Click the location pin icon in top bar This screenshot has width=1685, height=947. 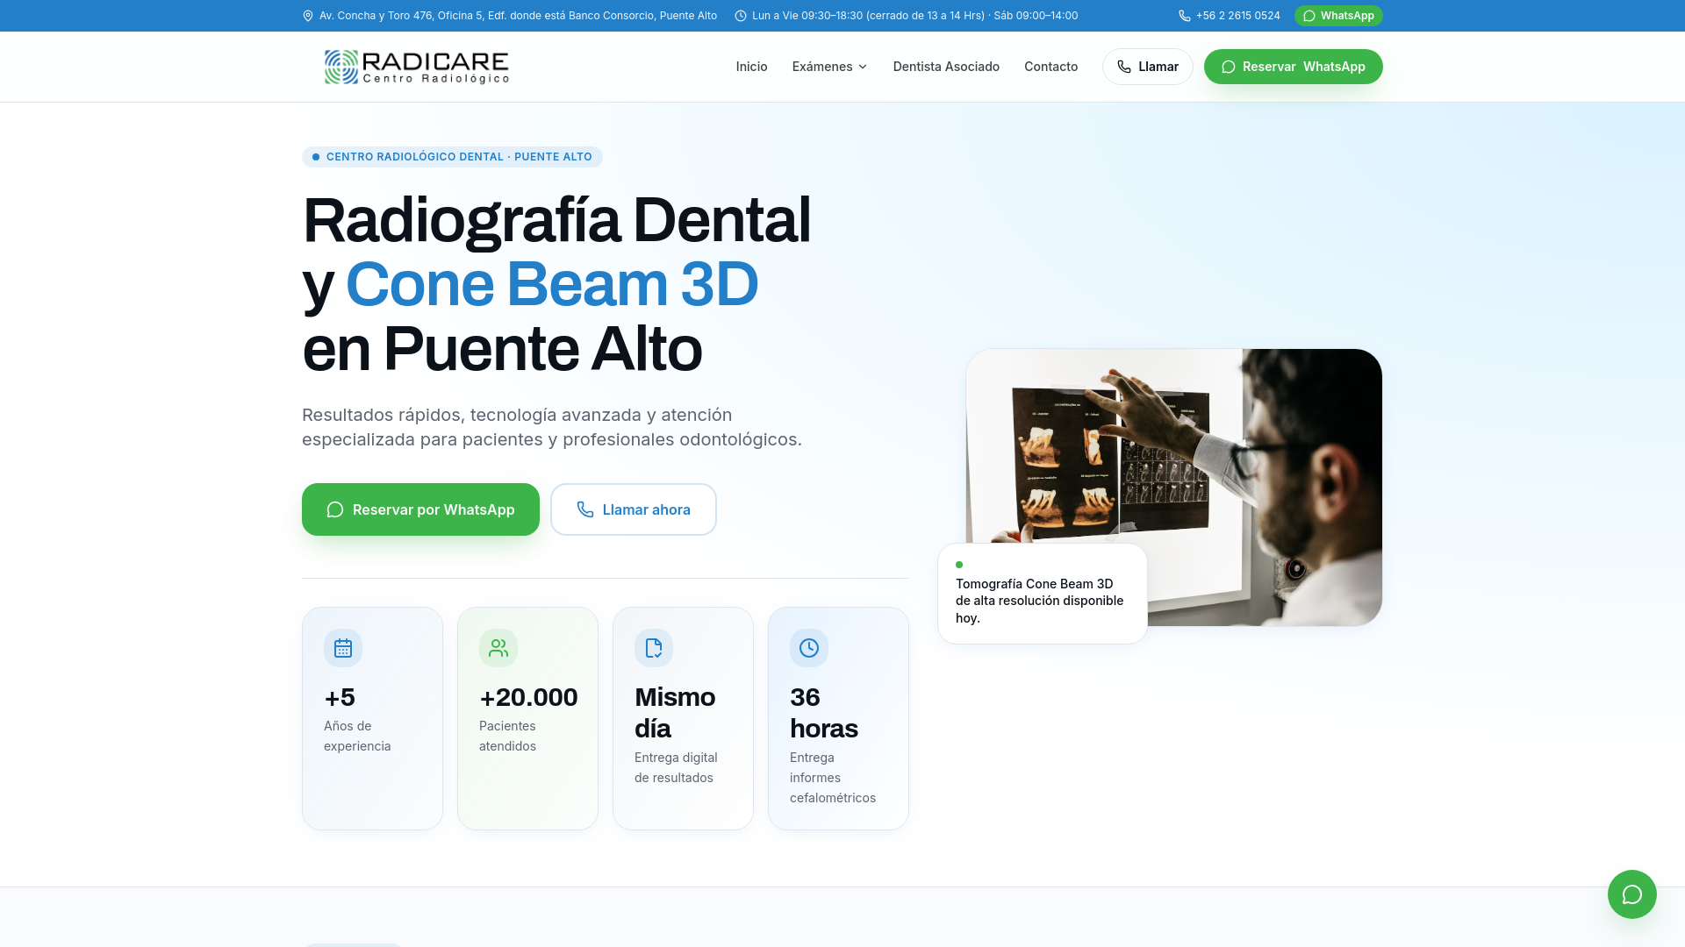(x=308, y=16)
